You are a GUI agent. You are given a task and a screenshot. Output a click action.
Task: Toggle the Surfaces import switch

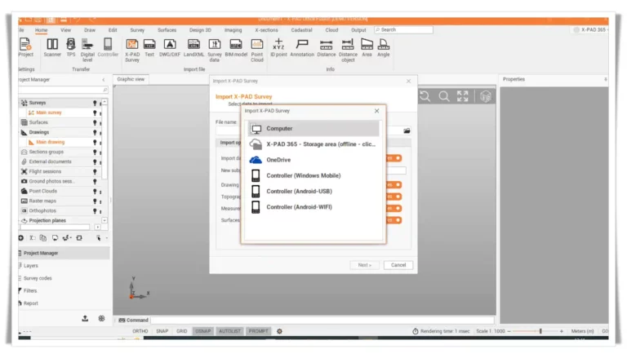point(394,220)
